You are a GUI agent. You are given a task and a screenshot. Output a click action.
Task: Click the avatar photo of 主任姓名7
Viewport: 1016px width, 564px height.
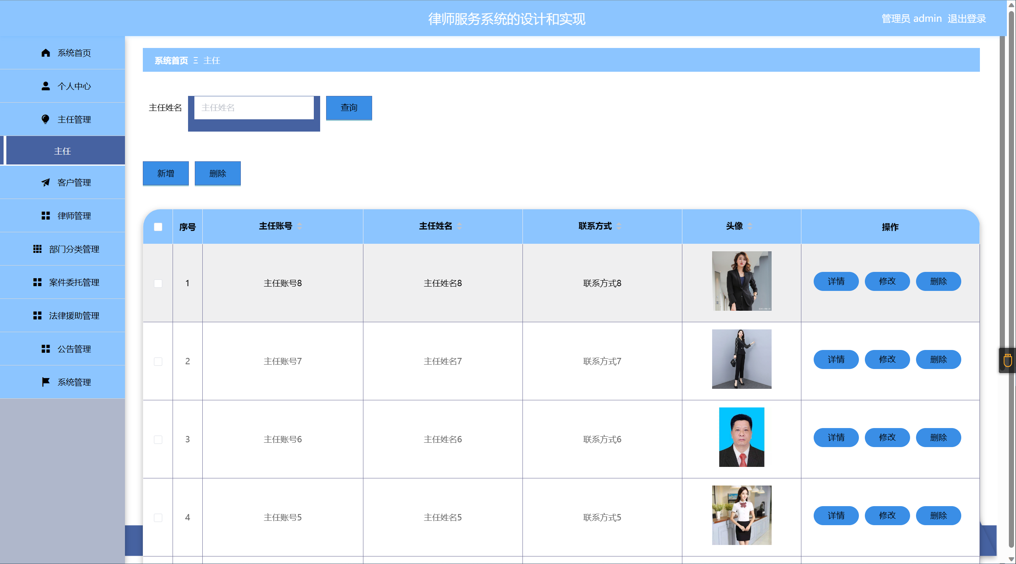click(x=741, y=359)
